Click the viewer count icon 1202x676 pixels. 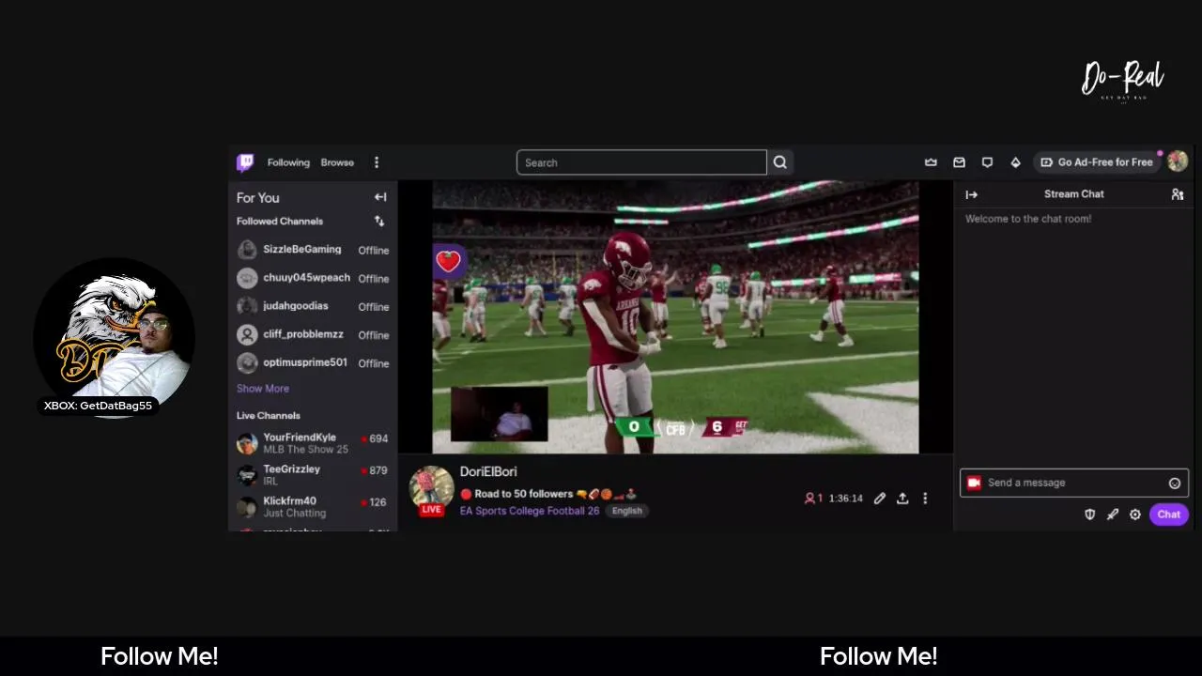[809, 499]
